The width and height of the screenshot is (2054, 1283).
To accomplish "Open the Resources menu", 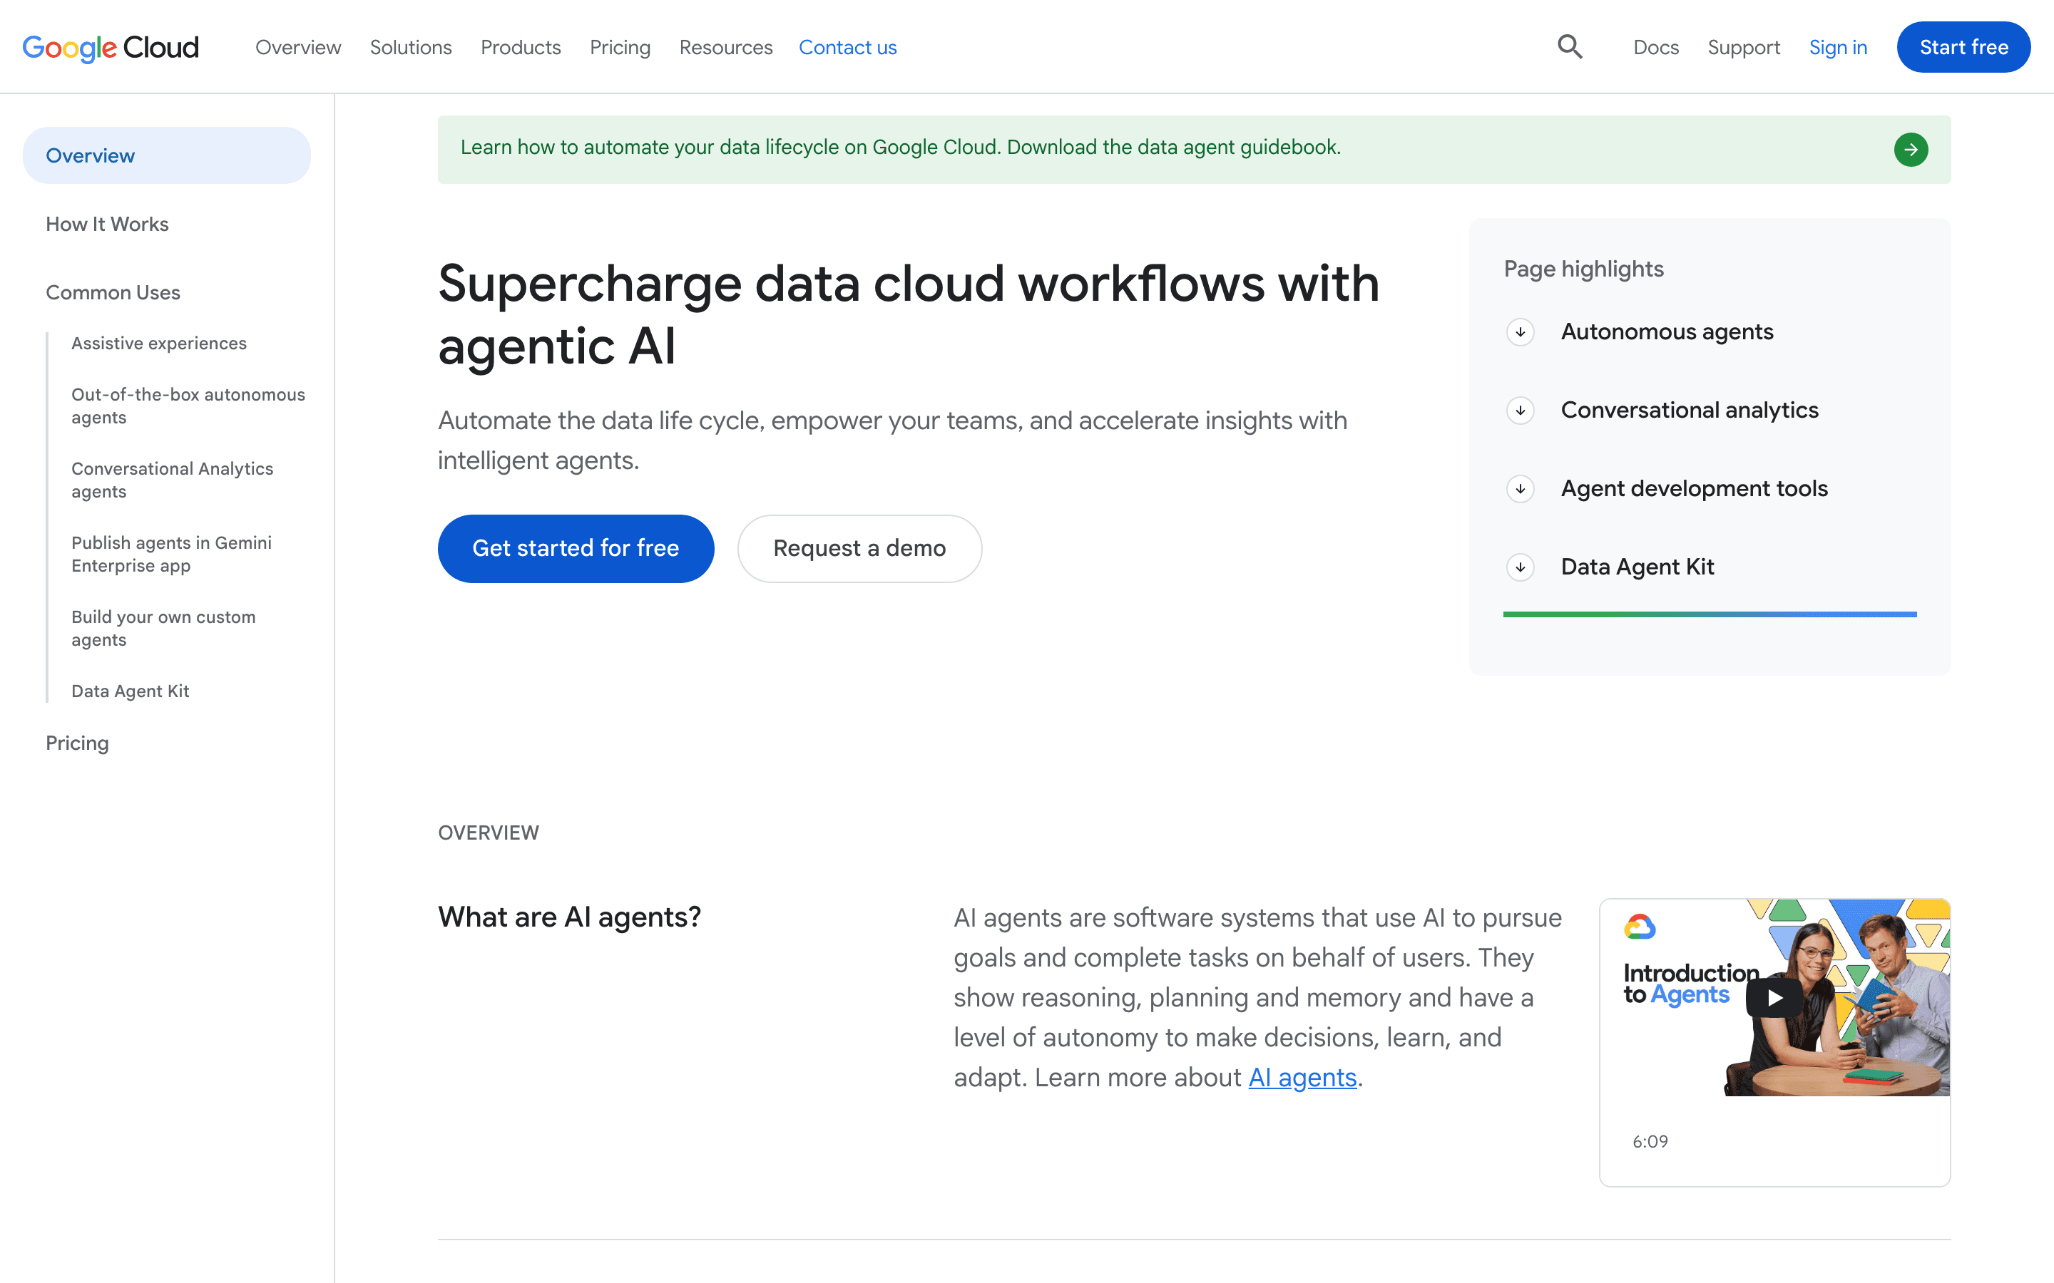I will click(726, 48).
